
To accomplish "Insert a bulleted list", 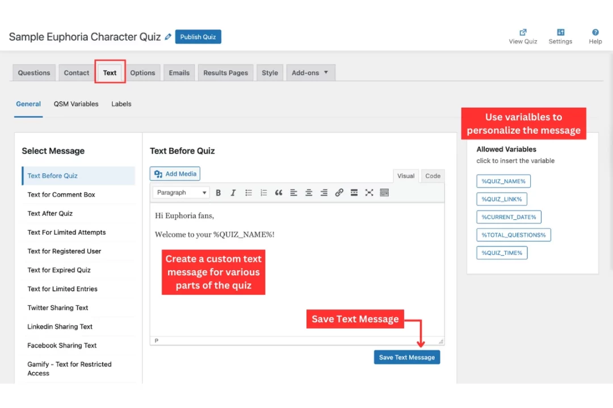I will [x=249, y=193].
